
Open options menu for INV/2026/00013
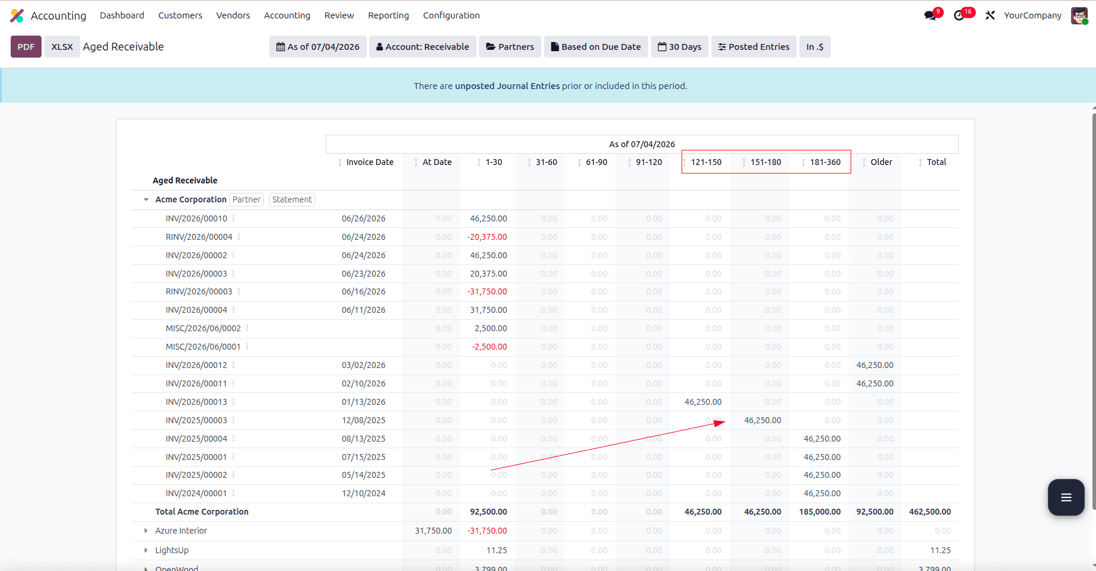[x=233, y=402]
